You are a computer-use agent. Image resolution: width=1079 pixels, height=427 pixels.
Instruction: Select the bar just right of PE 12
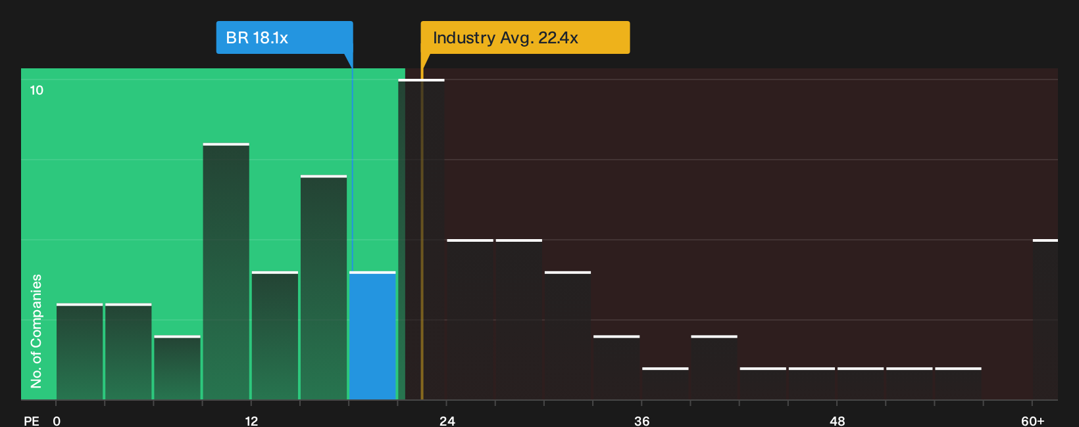pyautogui.click(x=274, y=336)
